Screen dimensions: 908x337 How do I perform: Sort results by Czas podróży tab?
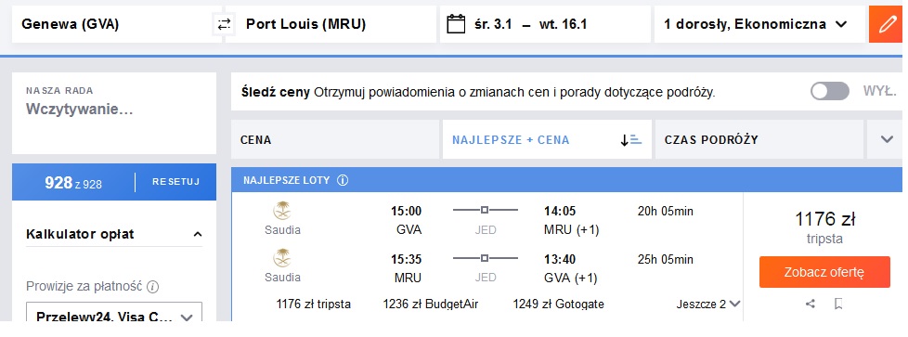pos(759,139)
